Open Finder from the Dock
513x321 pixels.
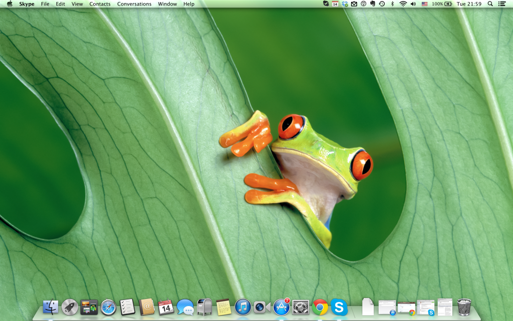point(51,307)
